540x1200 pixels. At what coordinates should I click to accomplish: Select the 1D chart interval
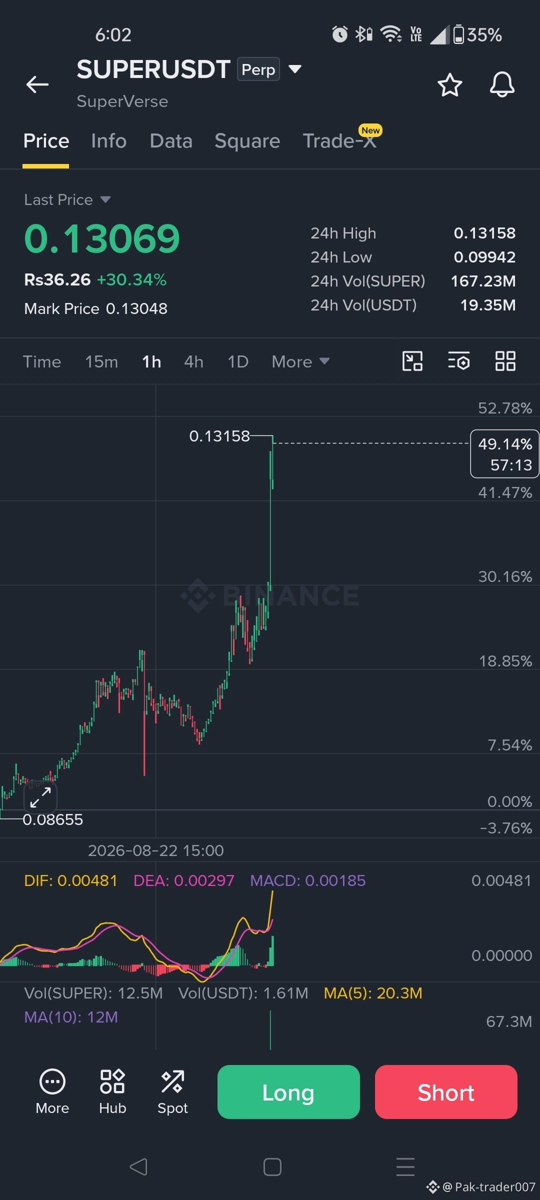238,361
